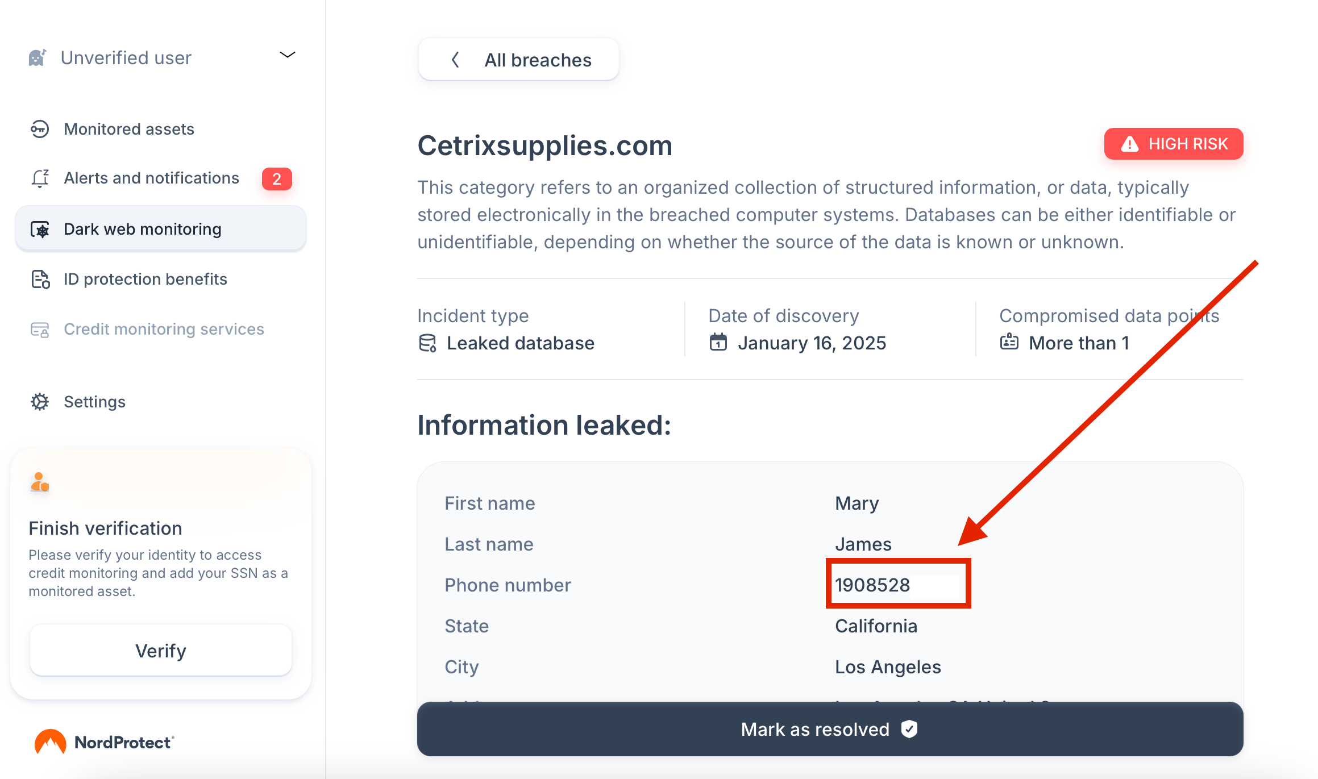
Task: Click the Alerts and notifications bell icon
Action: [40, 178]
